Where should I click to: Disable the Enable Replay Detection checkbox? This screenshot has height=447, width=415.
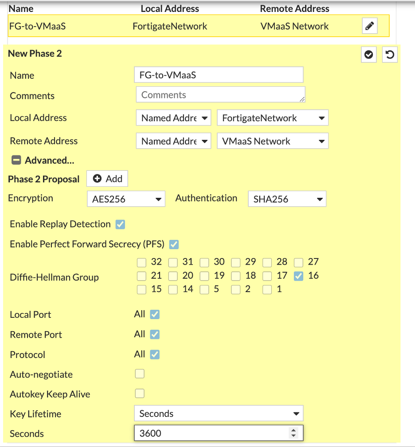click(120, 224)
